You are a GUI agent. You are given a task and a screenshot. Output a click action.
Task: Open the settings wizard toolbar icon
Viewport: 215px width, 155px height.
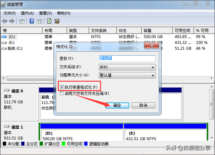pos(57,21)
